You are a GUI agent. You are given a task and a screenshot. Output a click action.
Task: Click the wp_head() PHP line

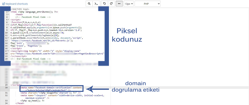coord(32,101)
